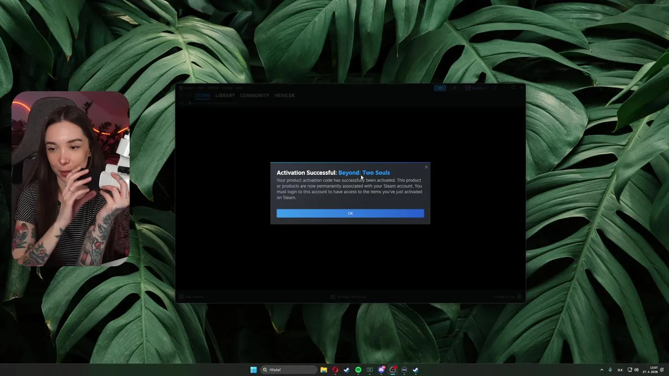Switch to the STORE tab in Steam
The image size is (669, 376).
pos(203,96)
